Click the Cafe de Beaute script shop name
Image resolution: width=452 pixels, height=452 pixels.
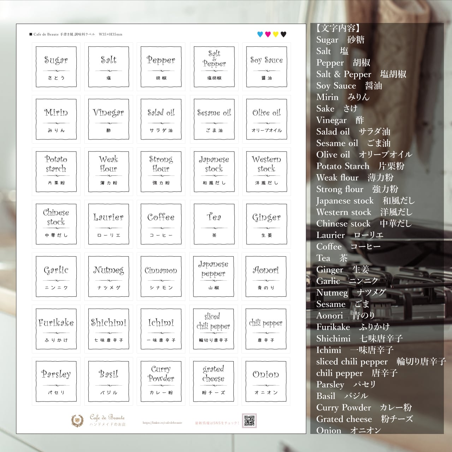pyautogui.click(x=107, y=417)
